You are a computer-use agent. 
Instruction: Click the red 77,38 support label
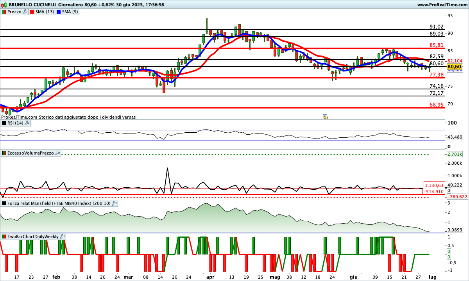[x=437, y=75]
